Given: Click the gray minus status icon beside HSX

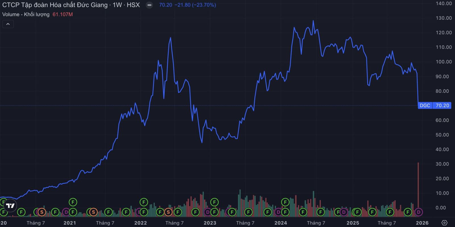Looking at the screenshot, I should 149,5.
